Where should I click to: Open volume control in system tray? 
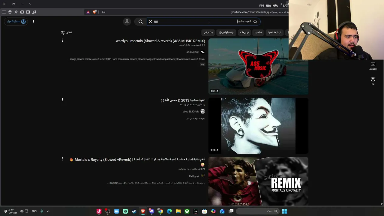[x=22, y=211]
